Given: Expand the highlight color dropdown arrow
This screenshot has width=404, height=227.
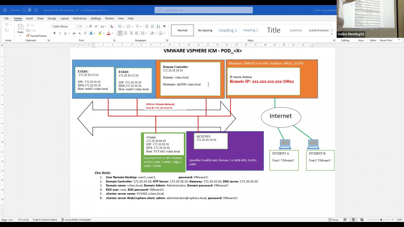Looking at the screenshot, I should pyautogui.click(x=103, y=33).
